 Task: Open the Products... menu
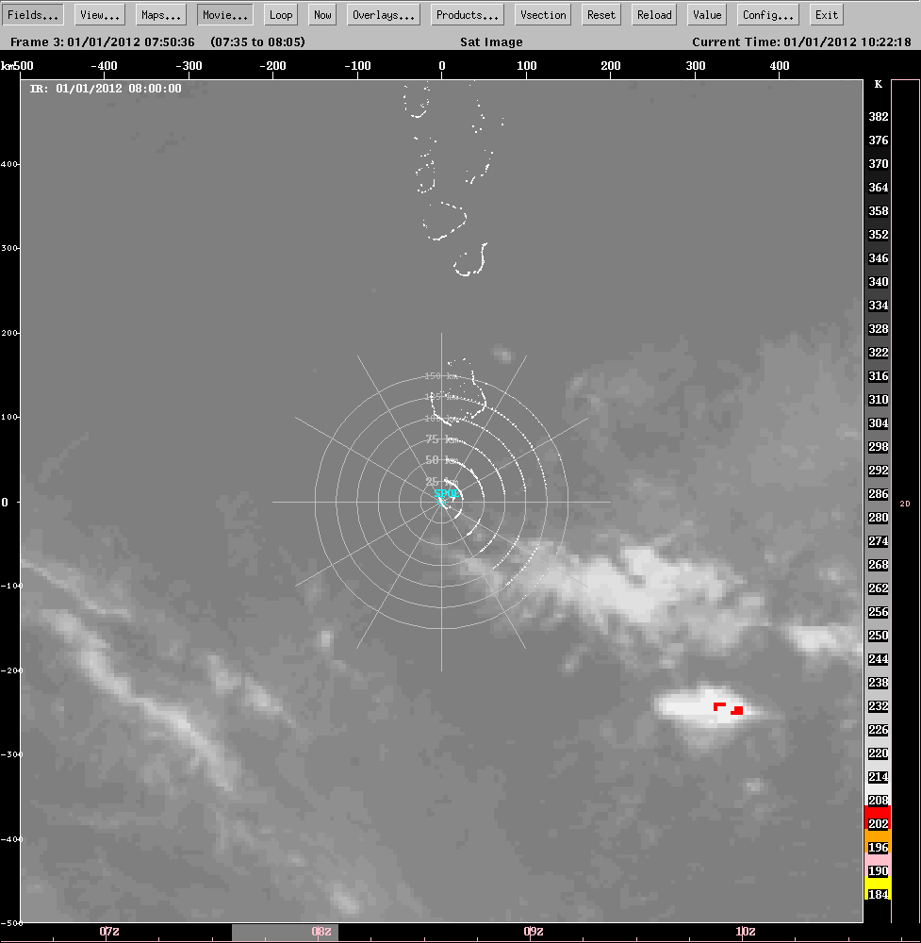point(466,14)
